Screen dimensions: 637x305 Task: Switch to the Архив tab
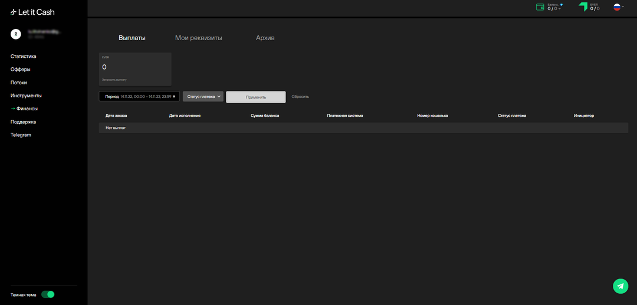pos(265,38)
